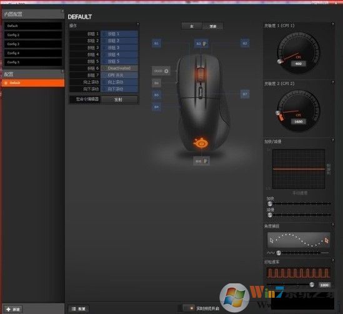Click the 减慢 deceleration slider handle
This screenshot has width=343, height=314.
[270, 215]
